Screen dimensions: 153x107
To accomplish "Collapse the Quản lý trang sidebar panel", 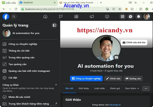I will [54, 25].
